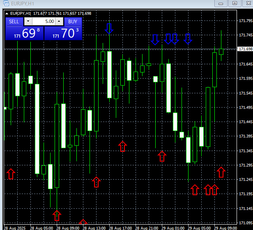Close the EURJPY,H1 chart window
Screen dimensions: 253x230
(x=248, y=3)
